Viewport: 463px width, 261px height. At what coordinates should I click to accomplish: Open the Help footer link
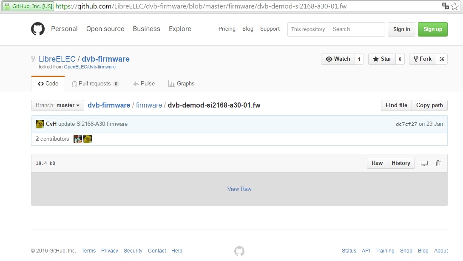tap(176, 251)
